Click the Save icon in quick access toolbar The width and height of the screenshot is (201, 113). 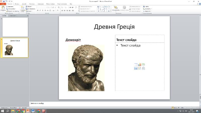pyautogui.click(x=4, y=1)
